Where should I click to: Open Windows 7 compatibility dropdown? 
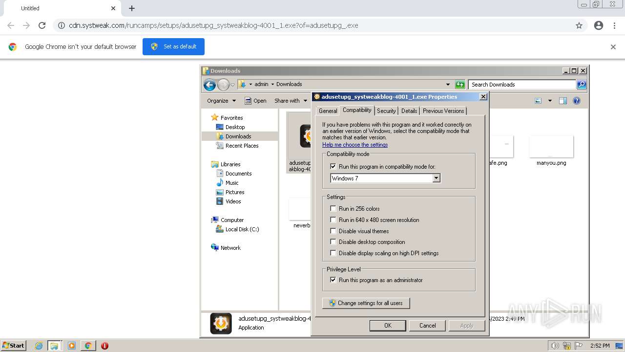437,178
